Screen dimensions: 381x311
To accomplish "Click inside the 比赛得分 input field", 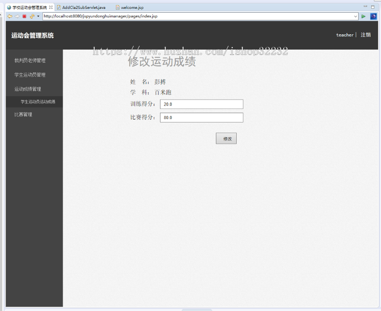I will [x=201, y=117].
